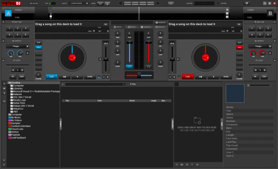Collapse deck B Loop panel chevron
Image resolution: width=278 pixels, height=169 pixels.
point(275,60)
